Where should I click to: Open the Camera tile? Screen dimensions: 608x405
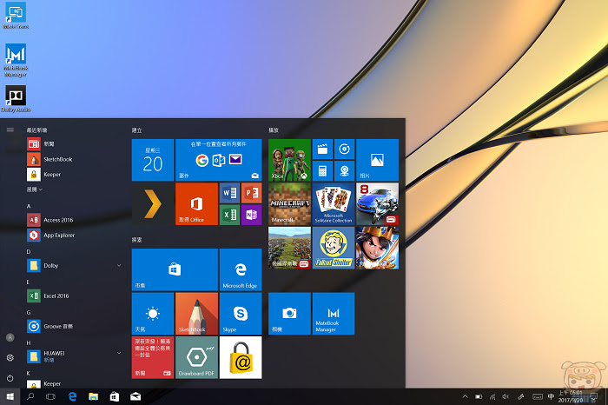click(x=289, y=314)
